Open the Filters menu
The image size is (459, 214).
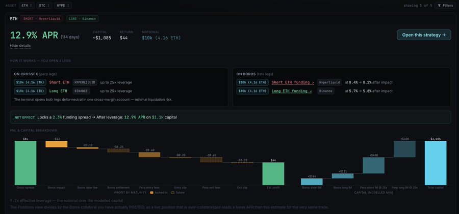(446, 6)
